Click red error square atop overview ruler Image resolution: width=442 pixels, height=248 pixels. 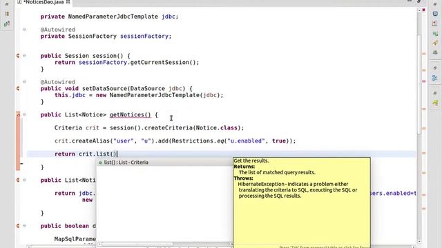(423, 10)
